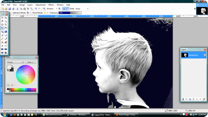Viewport: 208px width, 117px height.
Task: Click the Print toolbar icon
Action: coord(13,9)
